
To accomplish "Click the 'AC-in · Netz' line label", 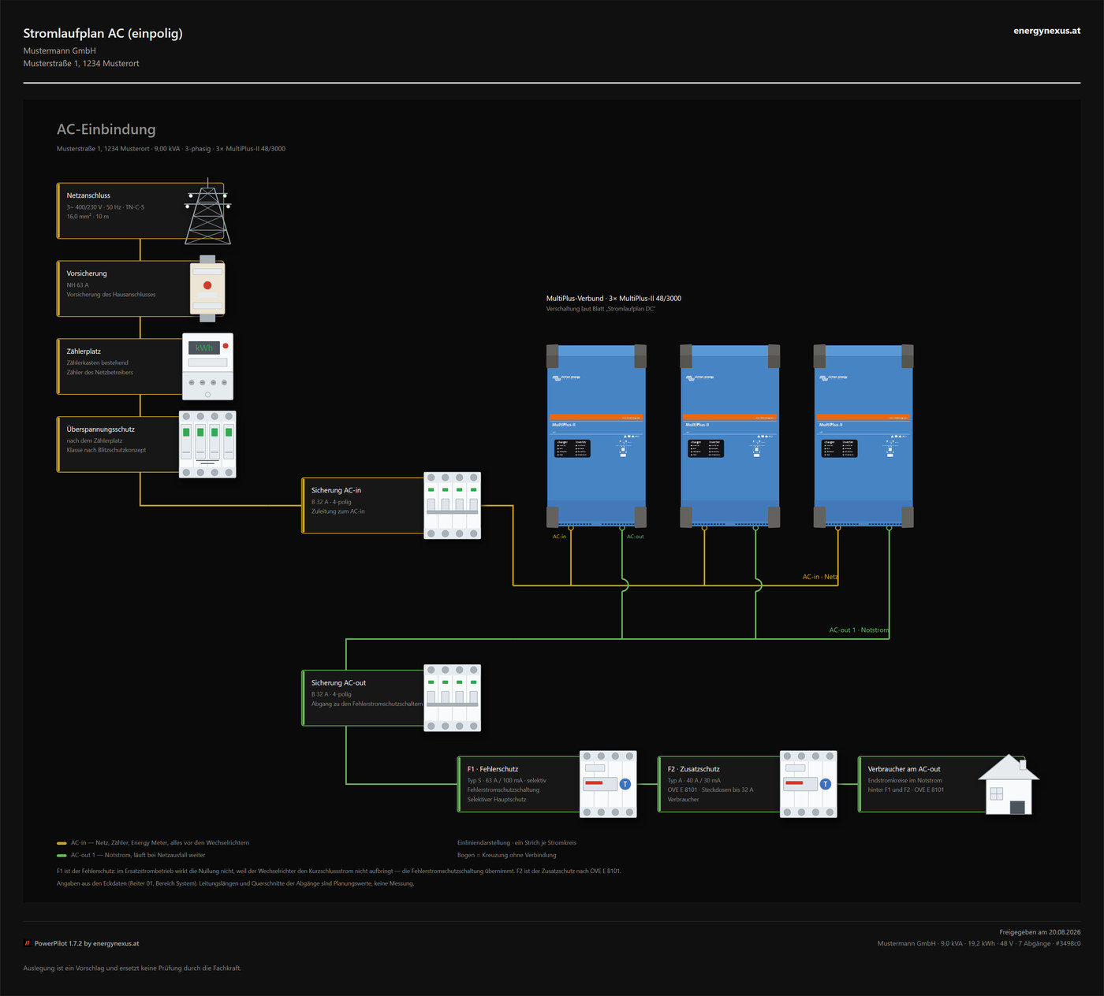I will point(820,577).
